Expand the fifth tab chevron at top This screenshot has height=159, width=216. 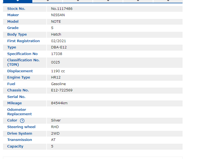(138, 1)
